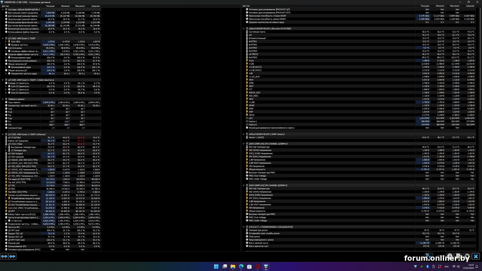Image resolution: width=482 pixels, height=271 pixels.
Task: Select the Системная плата temperature row
Action: click(x=360, y=32)
